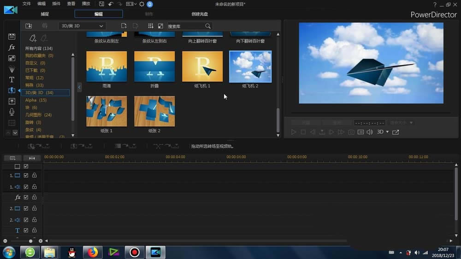Open the 文件 menu

tap(27, 4)
